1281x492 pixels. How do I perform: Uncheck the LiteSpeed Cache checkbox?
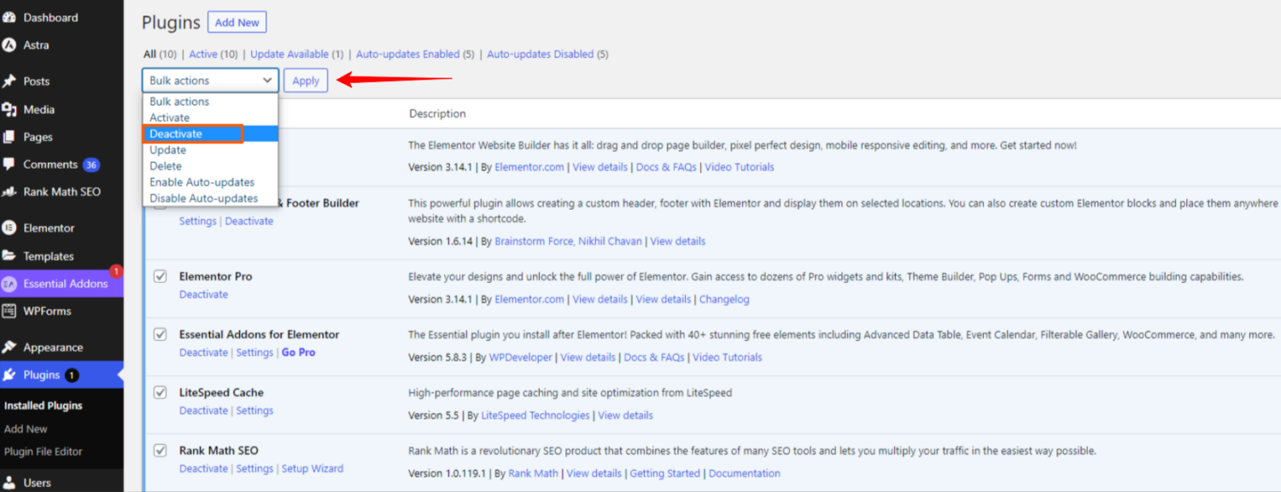160,392
